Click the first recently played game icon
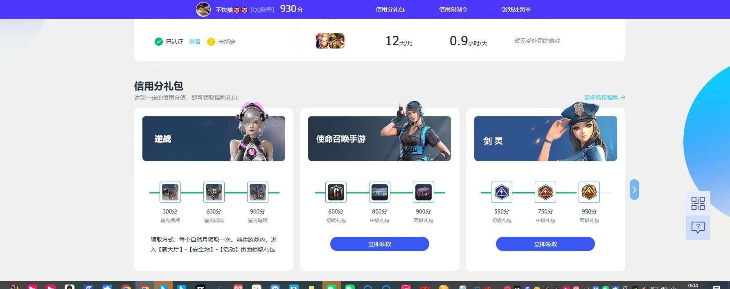The width and height of the screenshot is (730, 289). 323,41
